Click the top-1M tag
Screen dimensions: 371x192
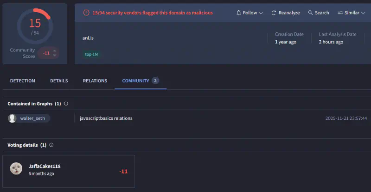(x=91, y=54)
